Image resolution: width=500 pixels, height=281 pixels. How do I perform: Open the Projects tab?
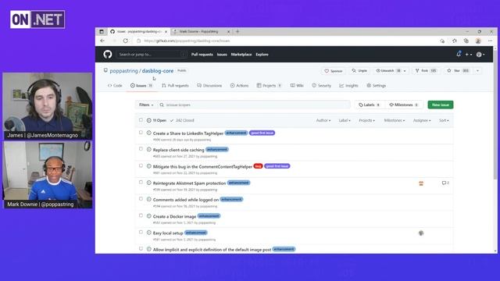click(269, 85)
